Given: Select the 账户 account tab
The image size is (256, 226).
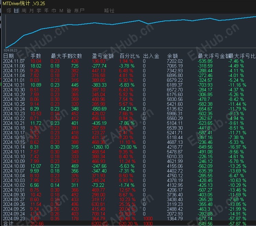Looking at the screenshot, I should pos(79,11).
